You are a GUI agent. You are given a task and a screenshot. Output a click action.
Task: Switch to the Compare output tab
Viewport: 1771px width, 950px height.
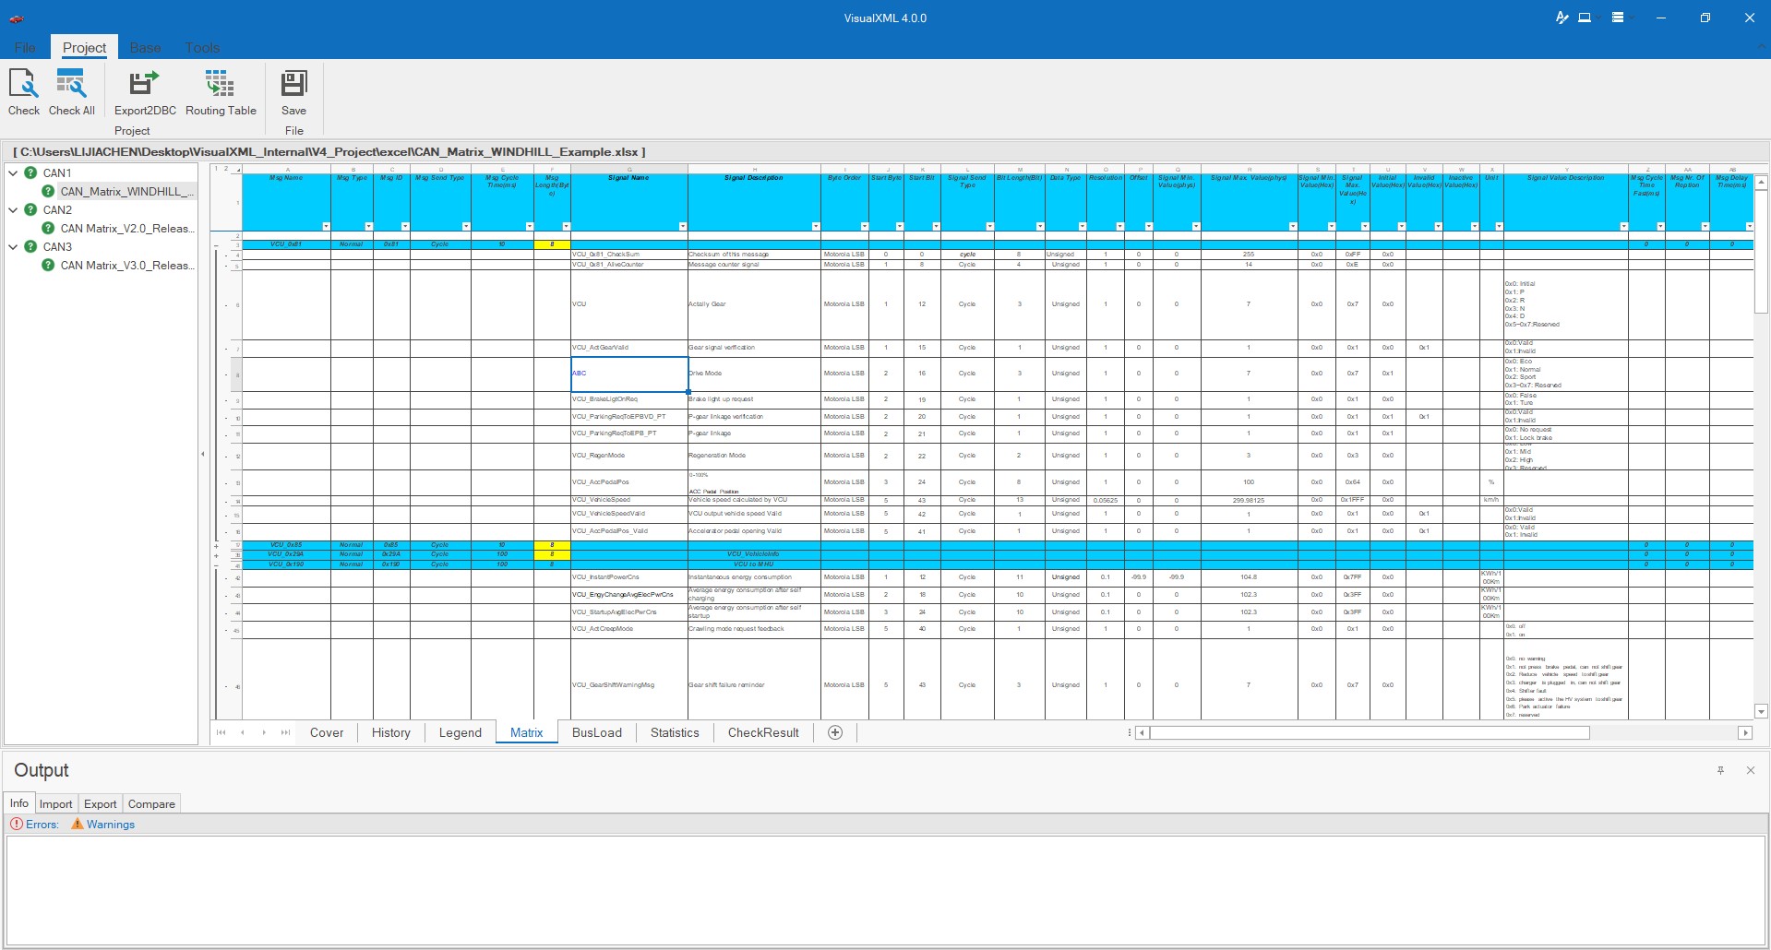pyautogui.click(x=151, y=803)
